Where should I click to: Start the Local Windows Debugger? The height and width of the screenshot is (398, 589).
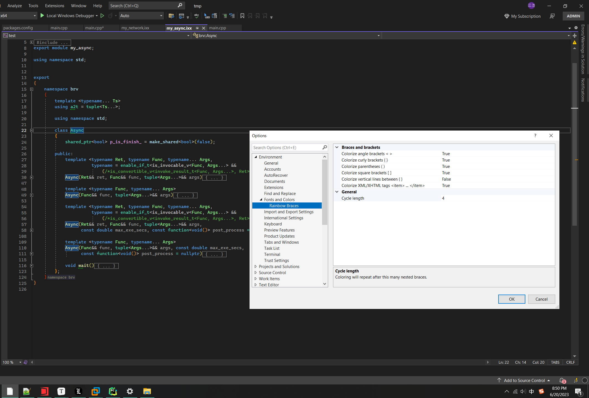42,16
